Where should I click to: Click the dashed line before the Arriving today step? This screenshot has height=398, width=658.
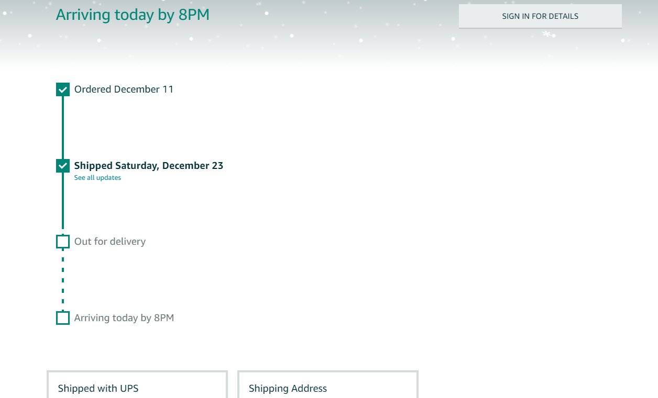pos(63,280)
